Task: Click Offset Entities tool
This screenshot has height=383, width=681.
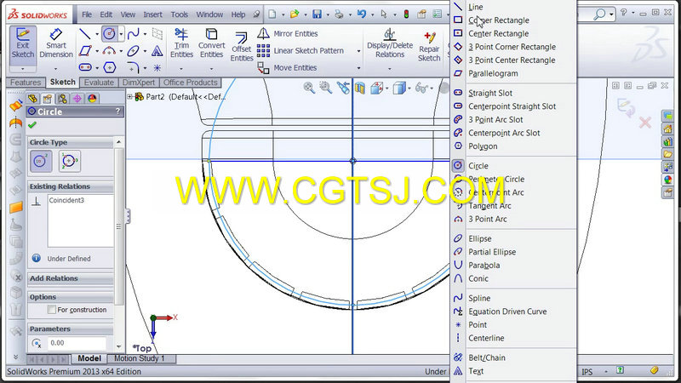Action: point(242,47)
